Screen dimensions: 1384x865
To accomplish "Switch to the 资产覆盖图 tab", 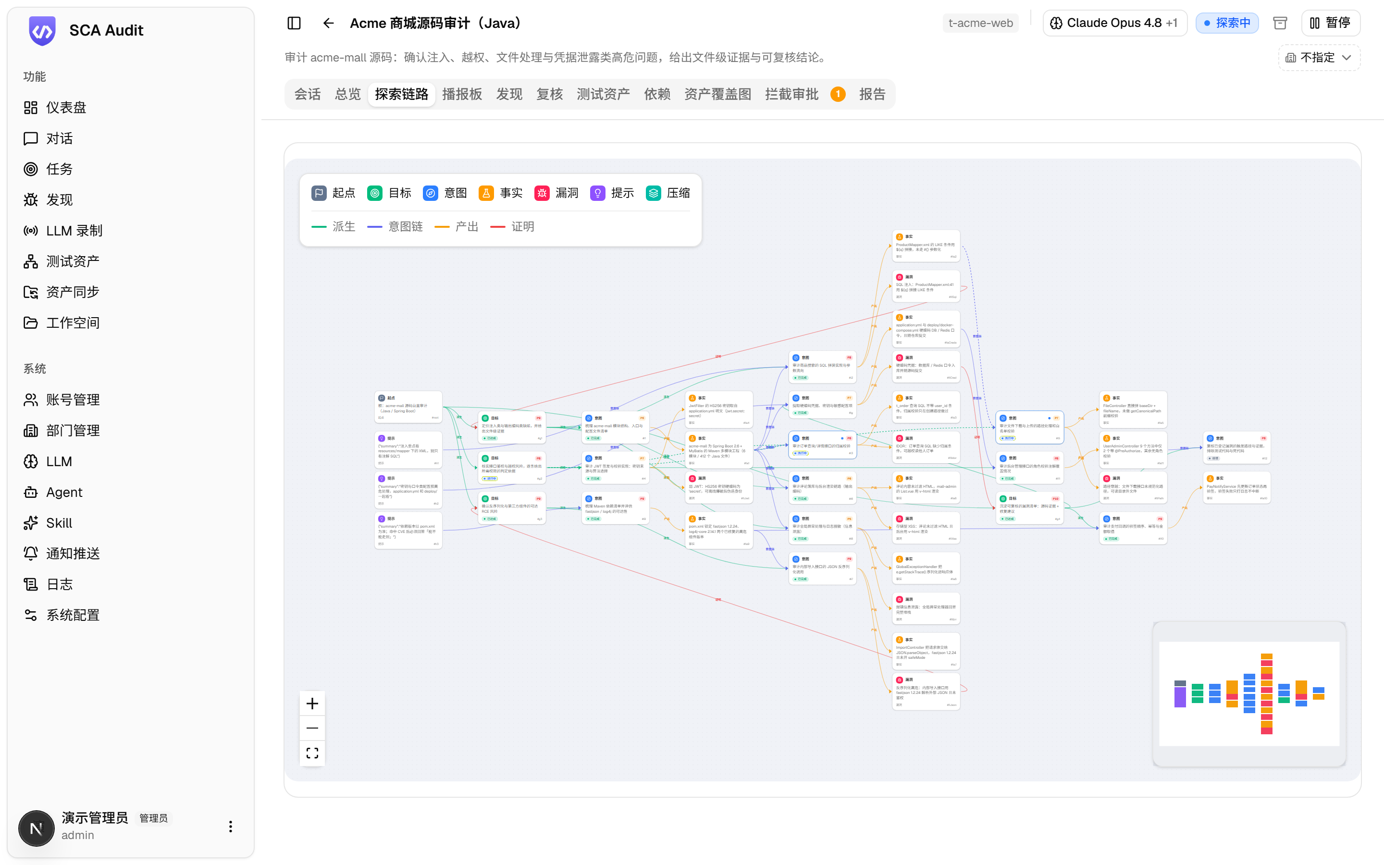I will coord(718,94).
